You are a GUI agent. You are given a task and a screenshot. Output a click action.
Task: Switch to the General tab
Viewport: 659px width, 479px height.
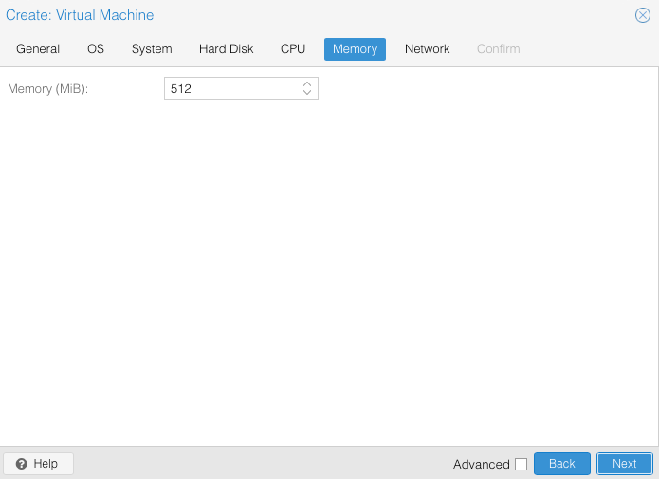click(38, 49)
